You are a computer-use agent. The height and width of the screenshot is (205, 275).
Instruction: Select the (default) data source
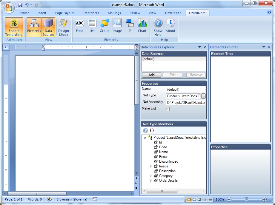click(173, 59)
